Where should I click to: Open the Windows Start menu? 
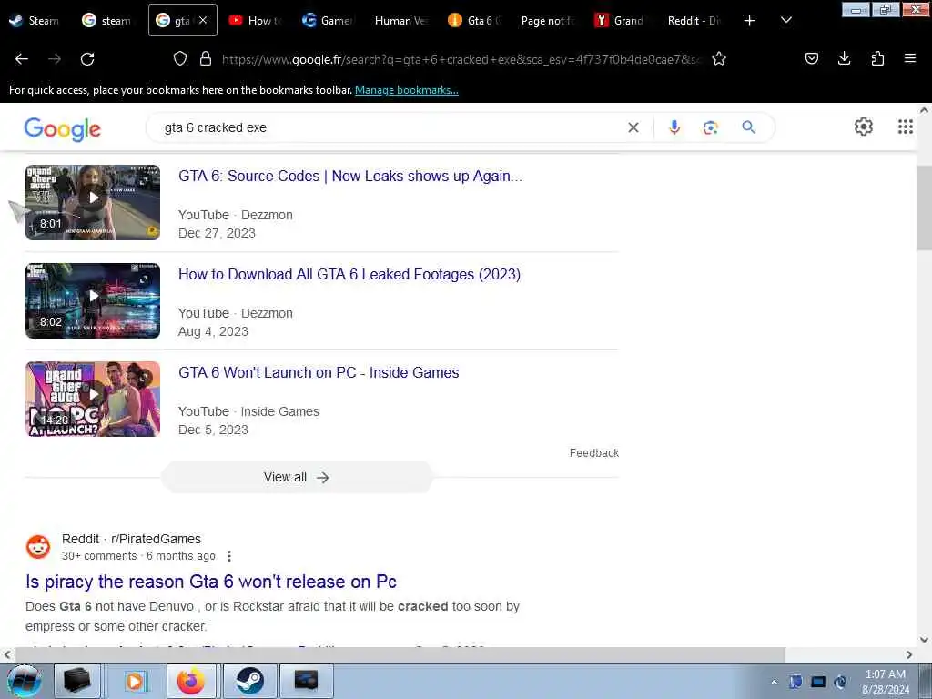click(25, 681)
